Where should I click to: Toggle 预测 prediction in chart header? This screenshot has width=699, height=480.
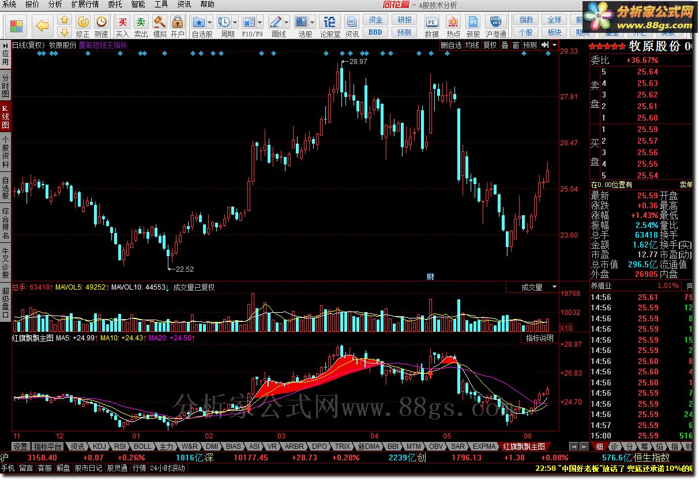pos(529,45)
